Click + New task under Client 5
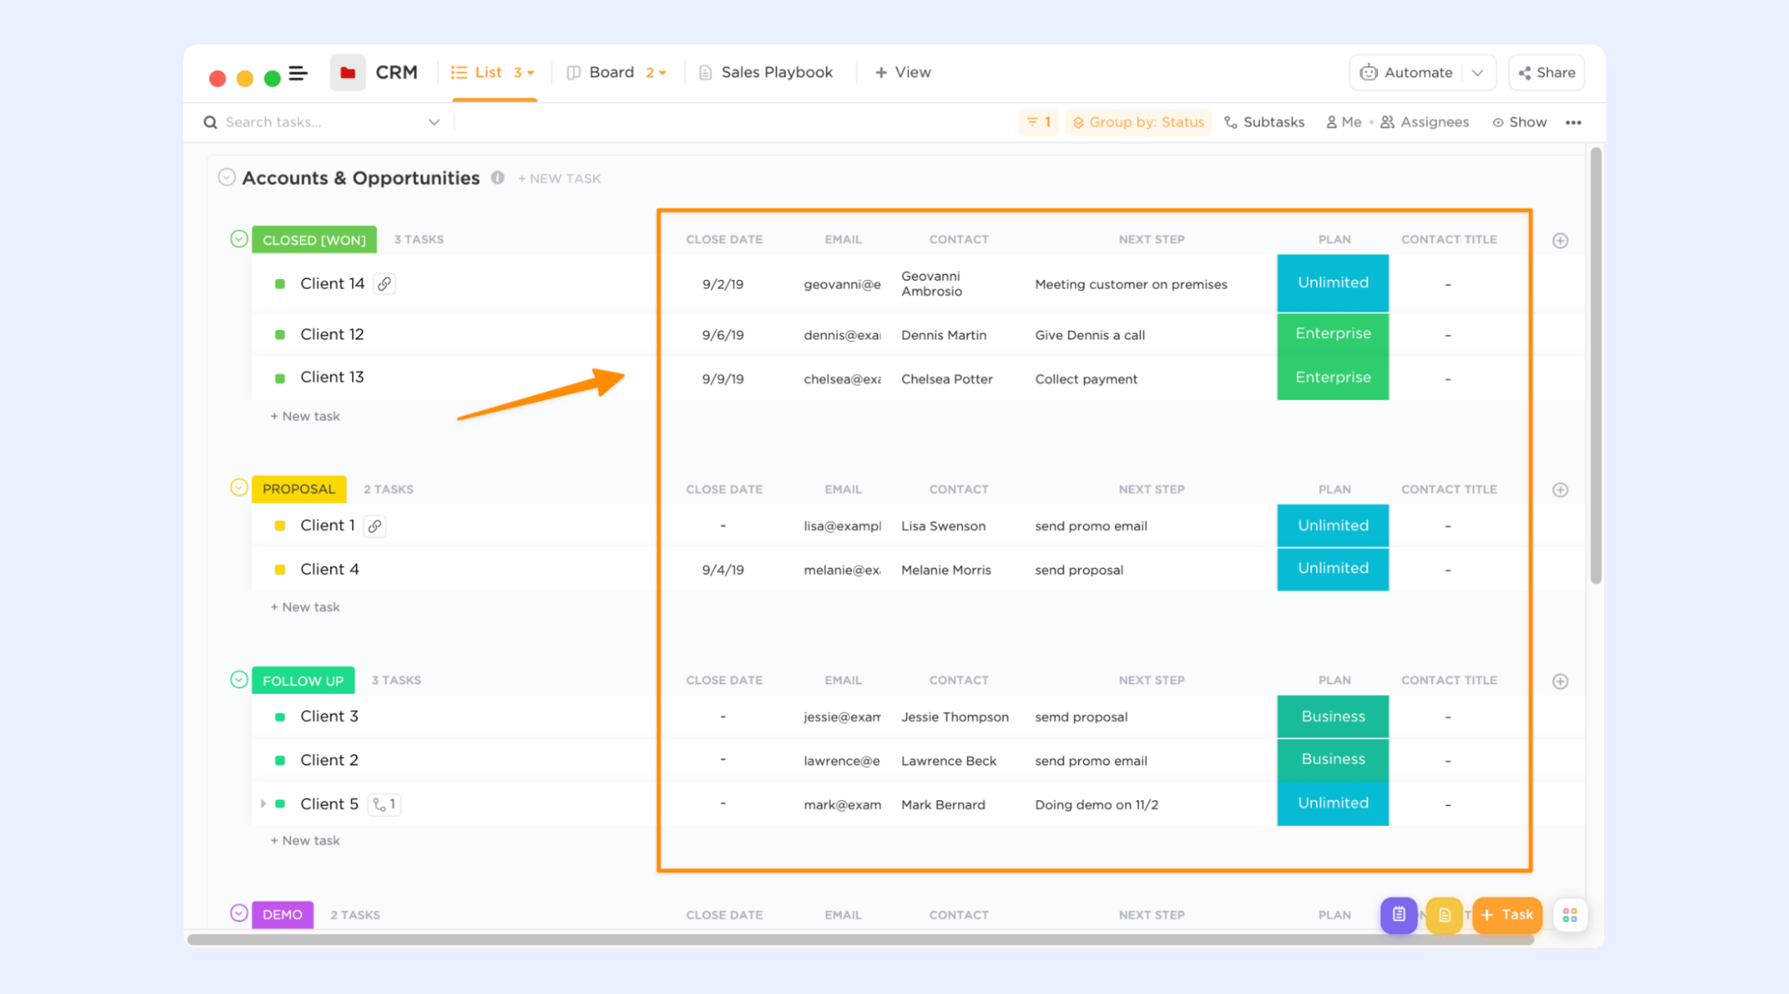 coord(306,841)
